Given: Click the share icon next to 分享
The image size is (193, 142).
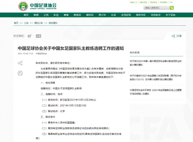Looking at the screenshot, I should [x=173, y=36].
